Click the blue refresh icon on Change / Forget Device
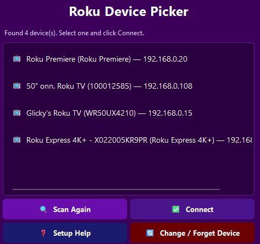The height and width of the screenshot is (244, 260). [150, 233]
